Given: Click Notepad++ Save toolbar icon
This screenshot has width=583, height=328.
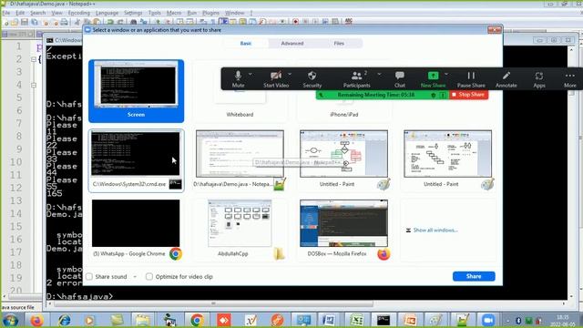Looking at the screenshot, I should 25,22.
